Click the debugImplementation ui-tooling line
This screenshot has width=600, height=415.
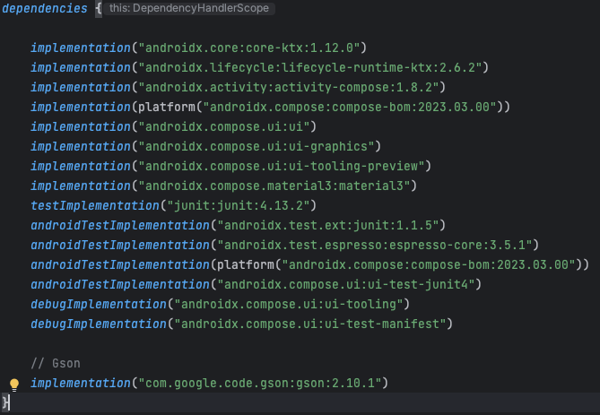pyautogui.click(x=220, y=305)
